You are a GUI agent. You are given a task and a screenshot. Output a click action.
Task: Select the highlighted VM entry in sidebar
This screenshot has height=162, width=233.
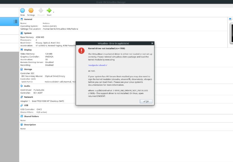[10, 21]
